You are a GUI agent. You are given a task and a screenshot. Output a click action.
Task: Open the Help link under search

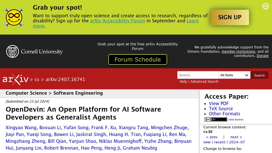[x=183, y=82]
